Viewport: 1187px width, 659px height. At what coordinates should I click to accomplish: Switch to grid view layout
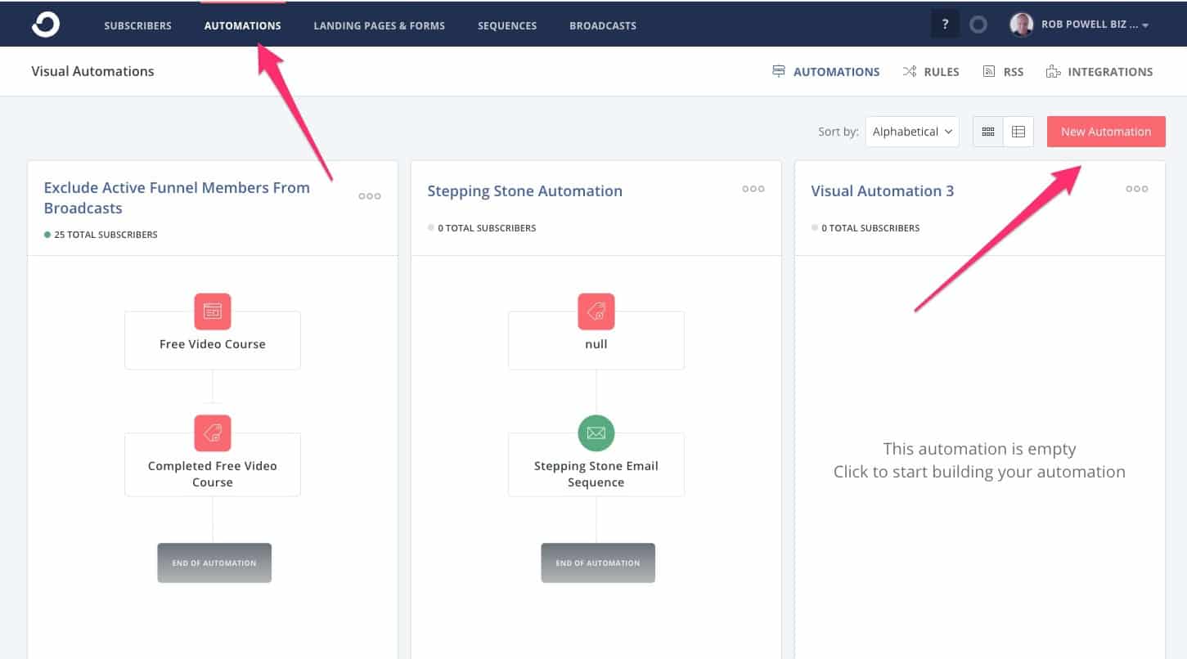pos(988,132)
